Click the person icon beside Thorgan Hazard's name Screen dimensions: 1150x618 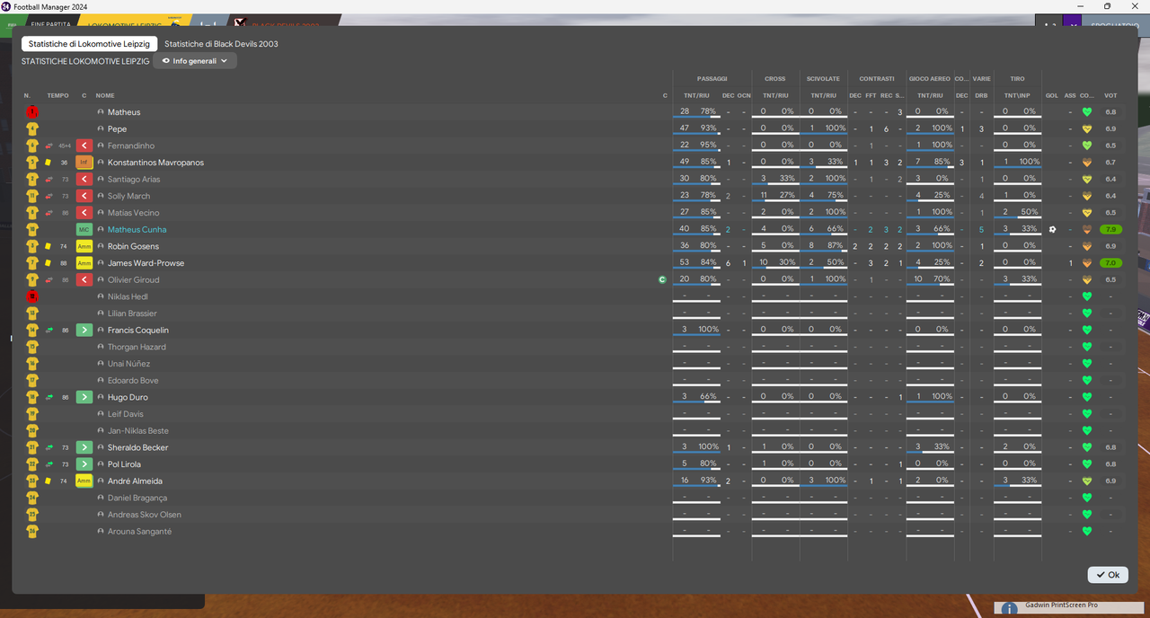[x=101, y=347]
